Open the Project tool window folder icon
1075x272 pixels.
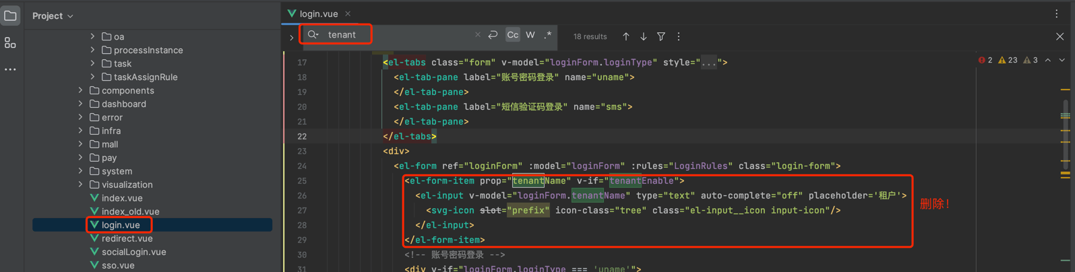click(x=10, y=15)
